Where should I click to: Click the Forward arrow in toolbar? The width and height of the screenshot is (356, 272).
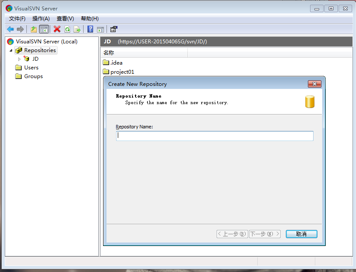coord(20,29)
